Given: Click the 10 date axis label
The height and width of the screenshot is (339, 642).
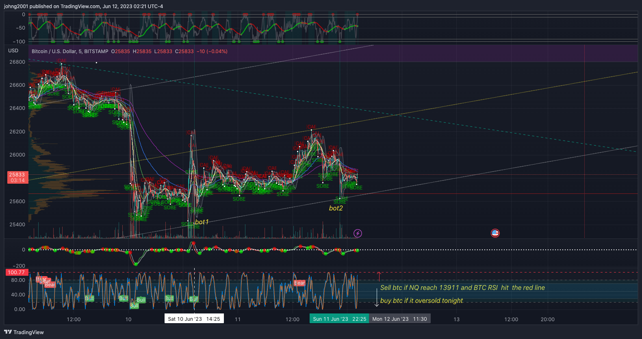Looking at the screenshot, I should click(128, 319).
